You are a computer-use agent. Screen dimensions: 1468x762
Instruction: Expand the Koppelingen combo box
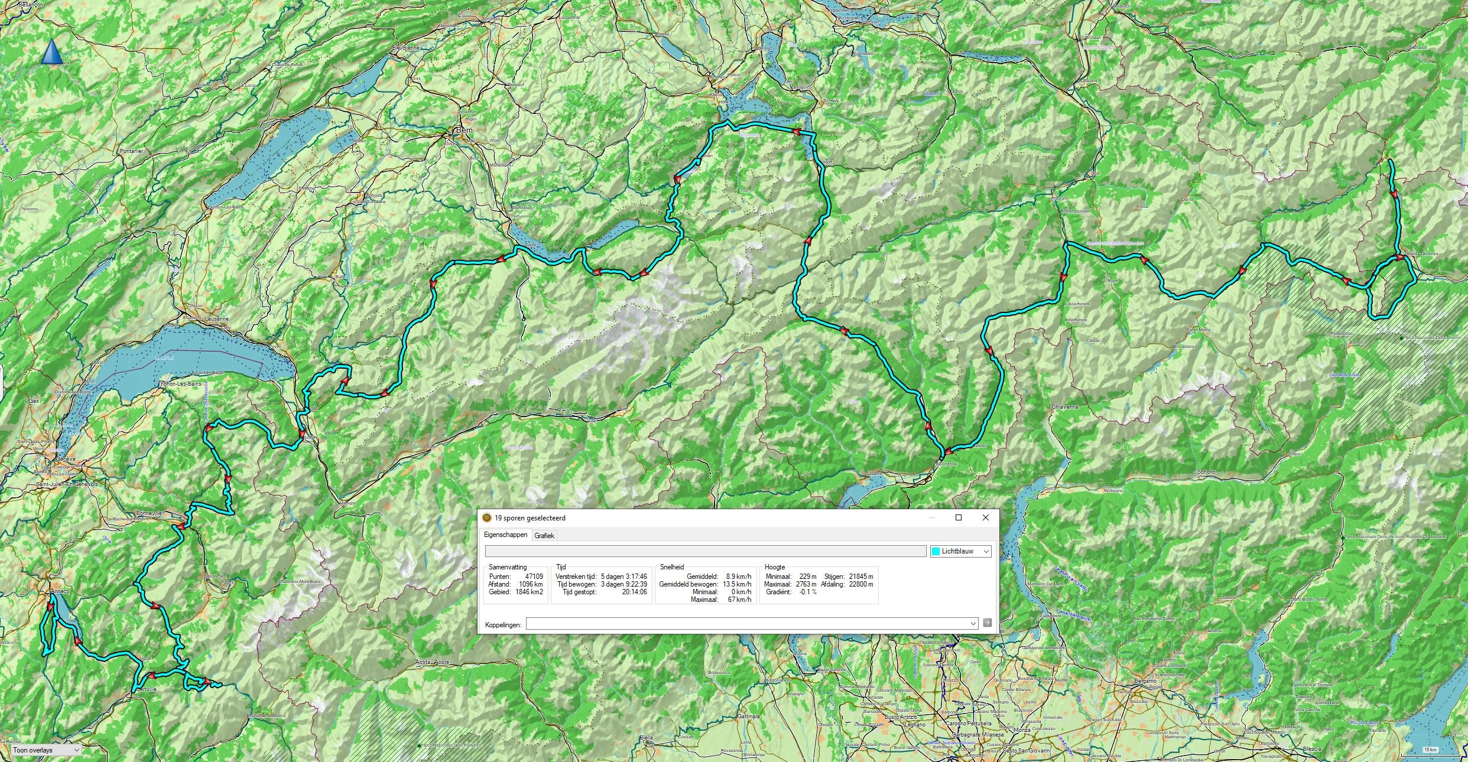click(973, 623)
